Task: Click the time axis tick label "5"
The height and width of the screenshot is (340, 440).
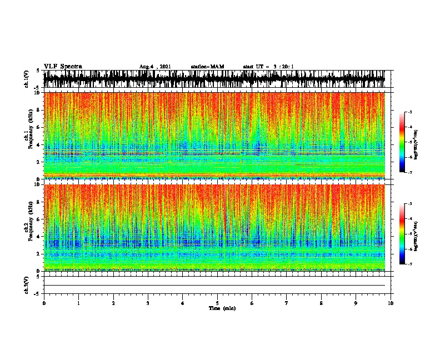Action: (x=217, y=303)
